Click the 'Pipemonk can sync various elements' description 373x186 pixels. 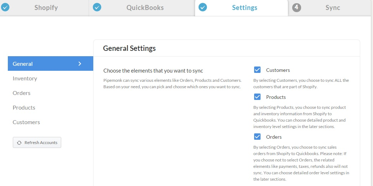point(173,84)
